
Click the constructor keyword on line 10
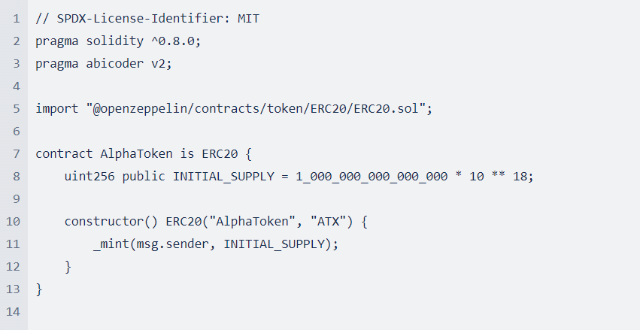[x=104, y=222]
